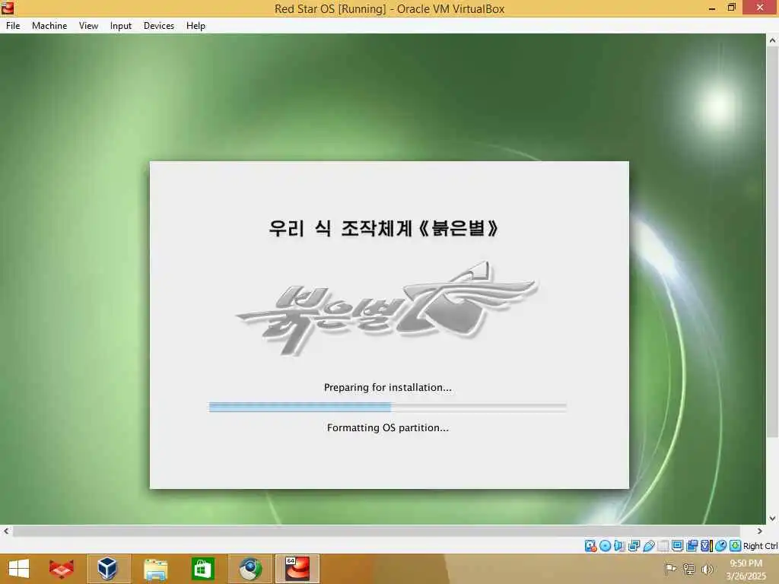Click the virtualization CPU status icon
Image resolution: width=779 pixels, height=584 pixels.
[706, 546]
